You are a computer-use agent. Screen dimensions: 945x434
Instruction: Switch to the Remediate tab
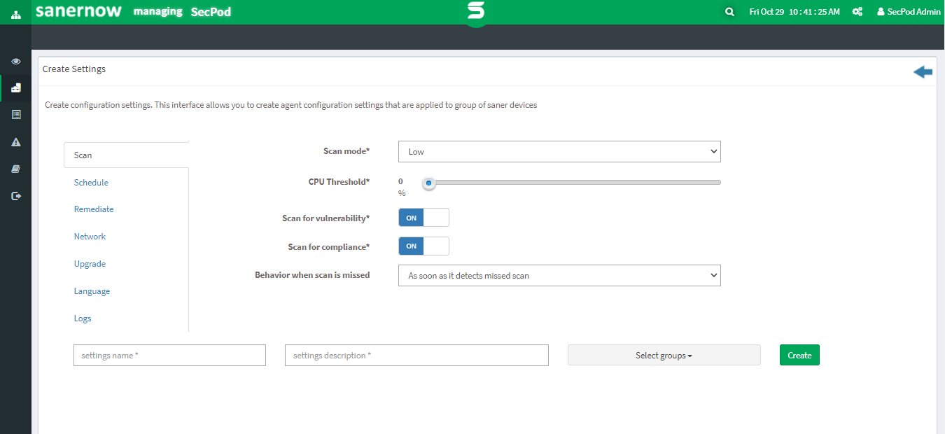[94, 209]
